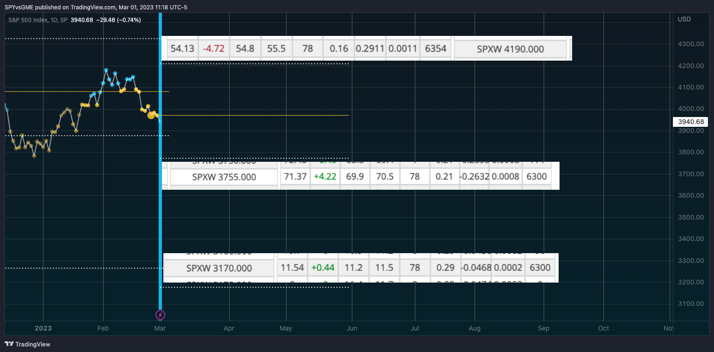Viewport: 714px width, 352px height.
Task: Click the USD currency label
Action: [685, 19]
